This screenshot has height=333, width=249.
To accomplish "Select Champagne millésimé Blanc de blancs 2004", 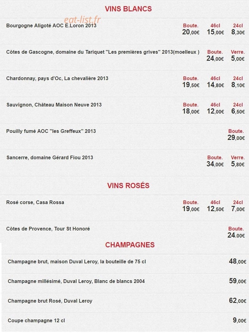I will (x=76, y=281).
